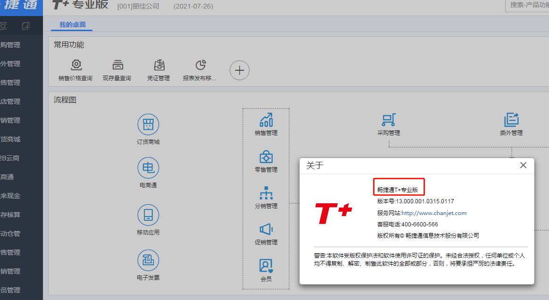Open 促销管理 in the flow chart
Screen dimensions: 549x300
[x=266, y=234]
